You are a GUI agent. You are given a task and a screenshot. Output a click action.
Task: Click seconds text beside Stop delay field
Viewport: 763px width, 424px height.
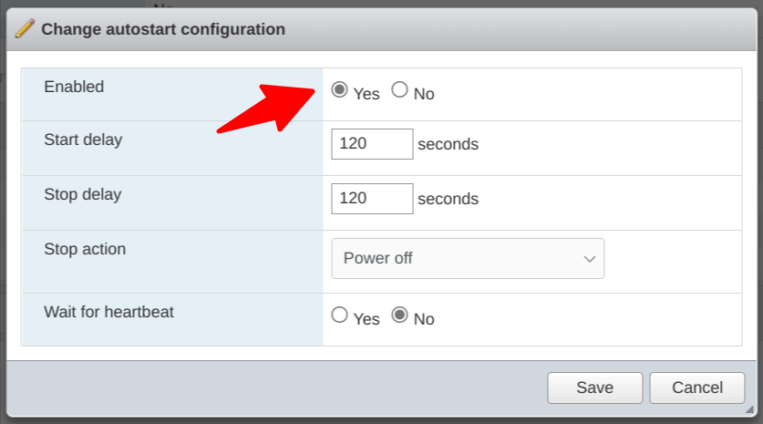point(448,199)
